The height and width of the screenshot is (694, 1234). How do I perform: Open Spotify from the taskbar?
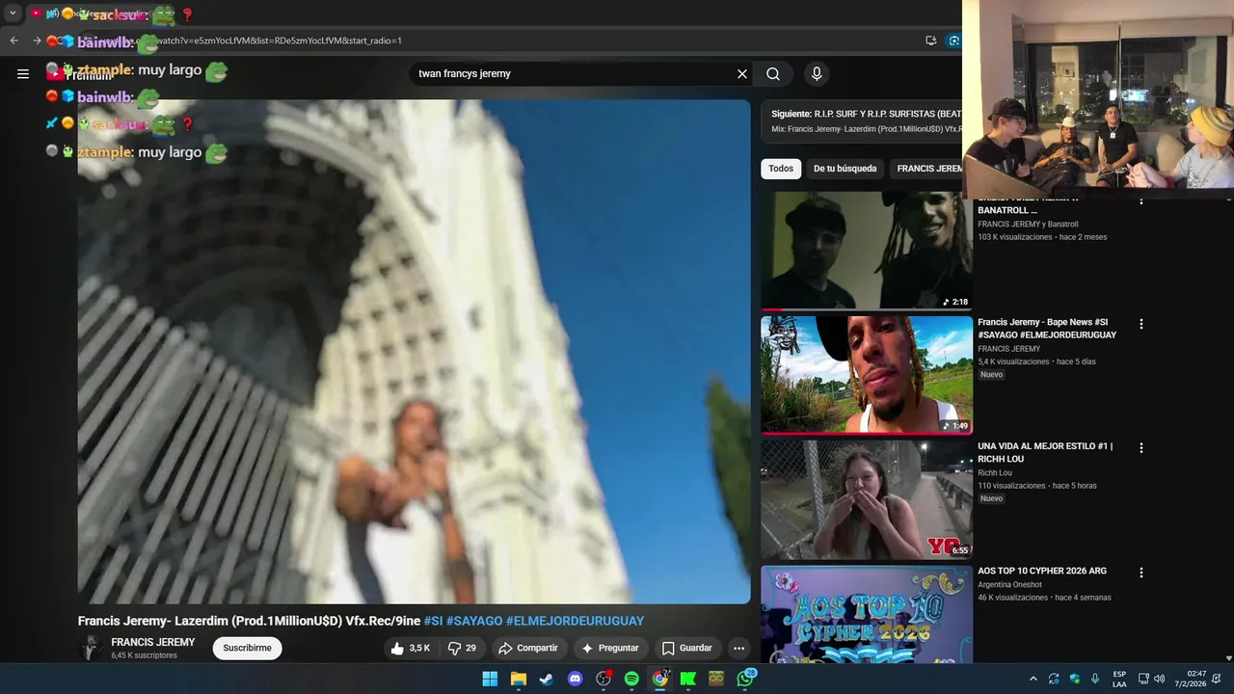tap(631, 679)
